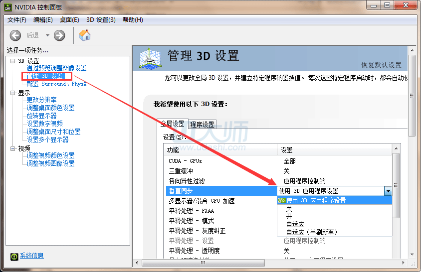Viewport: 421px width, 272px height.
Task: Click the back navigation arrow button
Action: [15, 35]
